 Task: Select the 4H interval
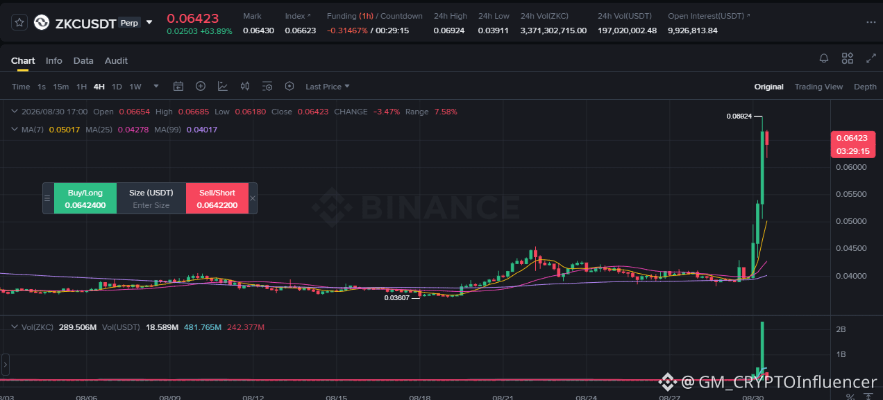tap(99, 87)
